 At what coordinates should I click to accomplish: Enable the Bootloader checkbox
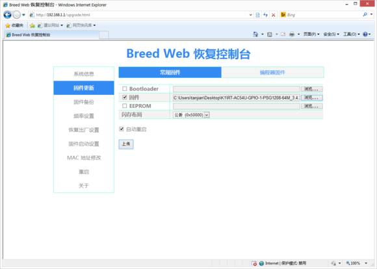tap(125, 89)
